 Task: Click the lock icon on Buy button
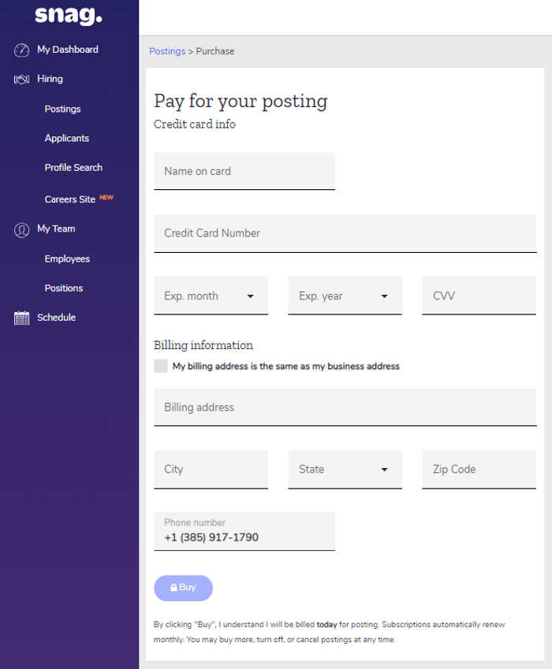[x=173, y=588]
